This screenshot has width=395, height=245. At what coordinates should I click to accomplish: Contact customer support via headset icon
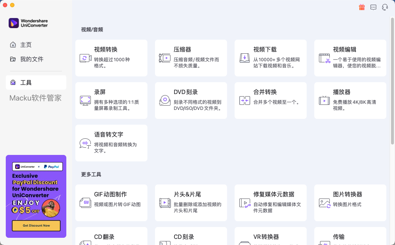[385, 7]
